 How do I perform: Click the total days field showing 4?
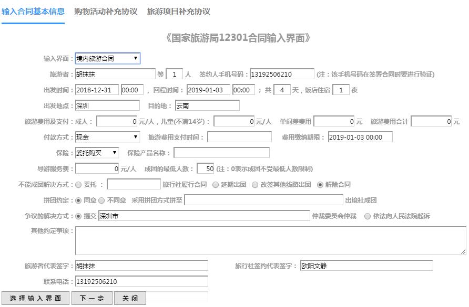click(282, 90)
